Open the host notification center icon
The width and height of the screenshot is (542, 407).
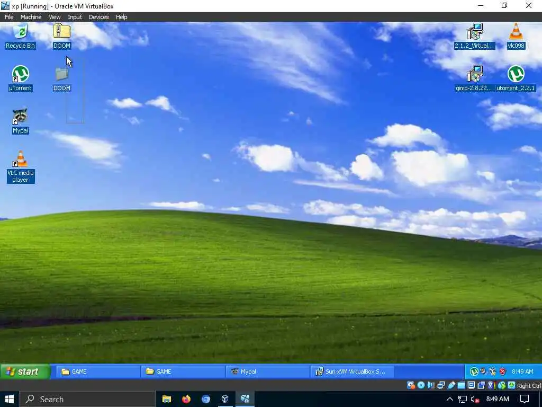tap(525, 399)
